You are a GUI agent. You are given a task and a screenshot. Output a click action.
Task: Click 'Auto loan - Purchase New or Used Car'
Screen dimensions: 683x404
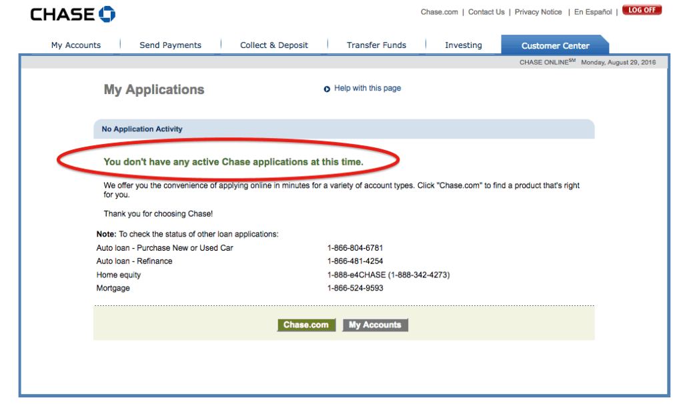pyautogui.click(x=165, y=248)
